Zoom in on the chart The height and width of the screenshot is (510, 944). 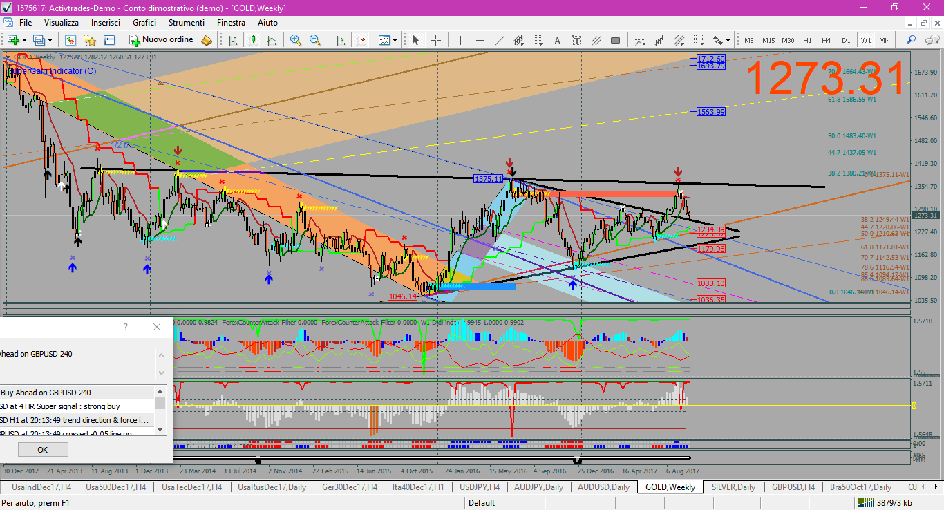pyautogui.click(x=296, y=40)
